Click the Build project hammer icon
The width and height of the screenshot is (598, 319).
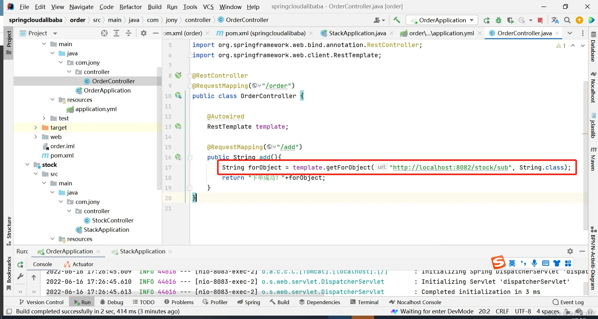click(396, 20)
